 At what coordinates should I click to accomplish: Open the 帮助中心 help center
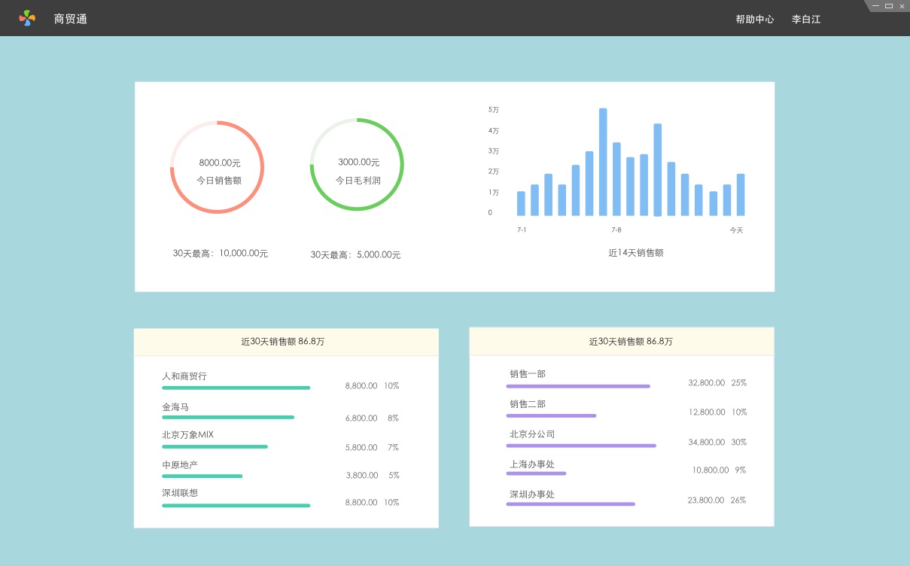[754, 20]
